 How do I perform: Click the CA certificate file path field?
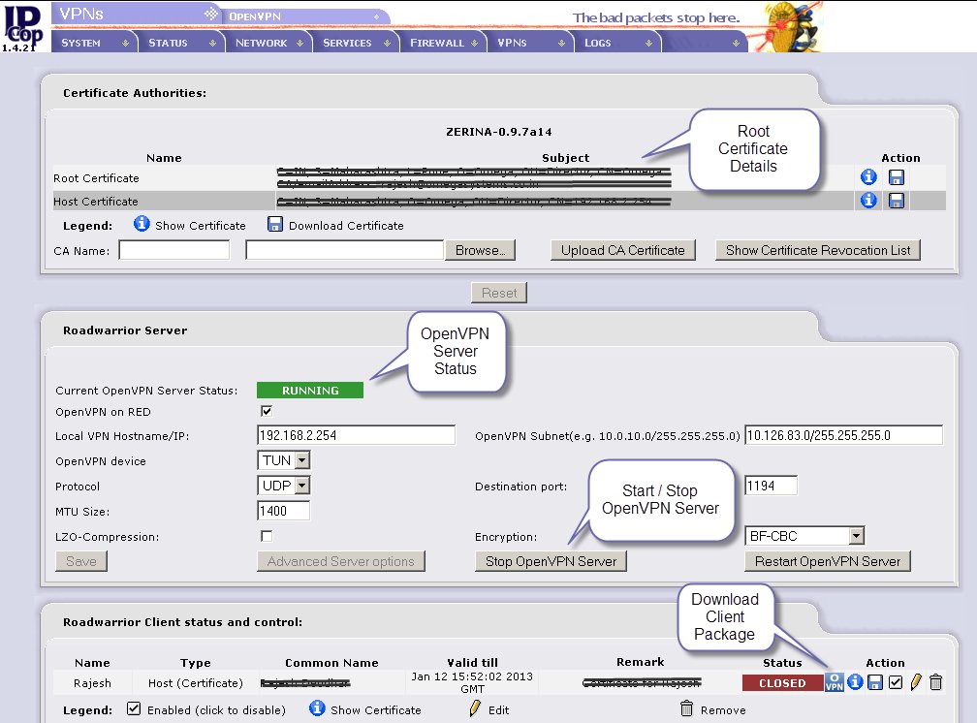(345, 251)
